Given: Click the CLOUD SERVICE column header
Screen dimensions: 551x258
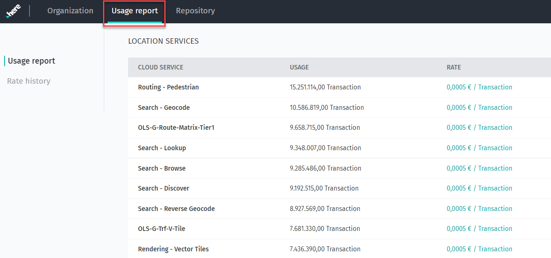Looking at the screenshot, I should (x=161, y=67).
